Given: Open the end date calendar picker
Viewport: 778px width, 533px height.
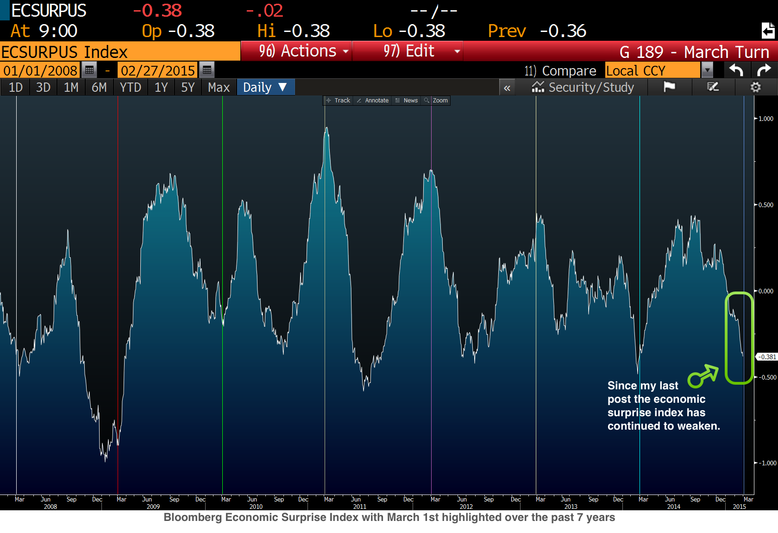Looking at the screenshot, I should (207, 70).
